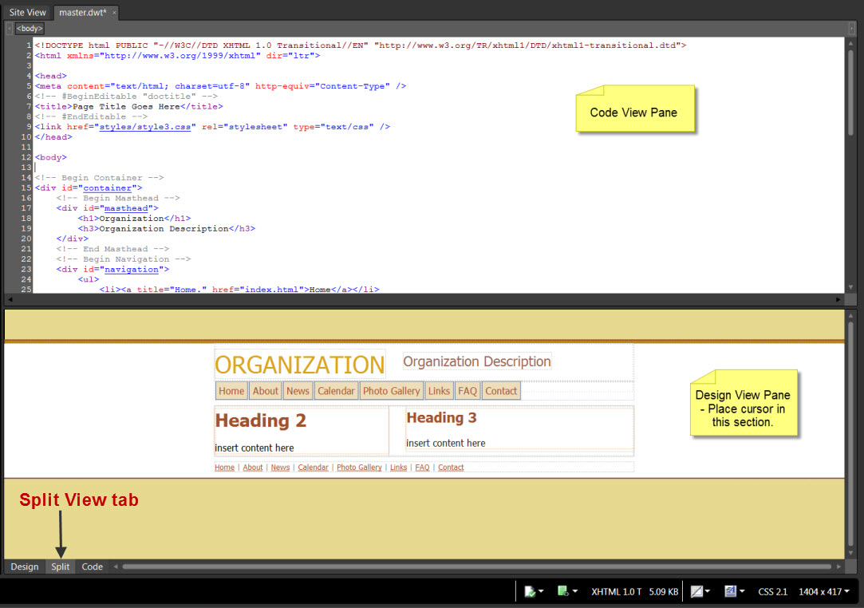Click the diagonal-line square icon in the status bar
The width and height of the screenshot is (864, 608).
[x=696, y=591]
